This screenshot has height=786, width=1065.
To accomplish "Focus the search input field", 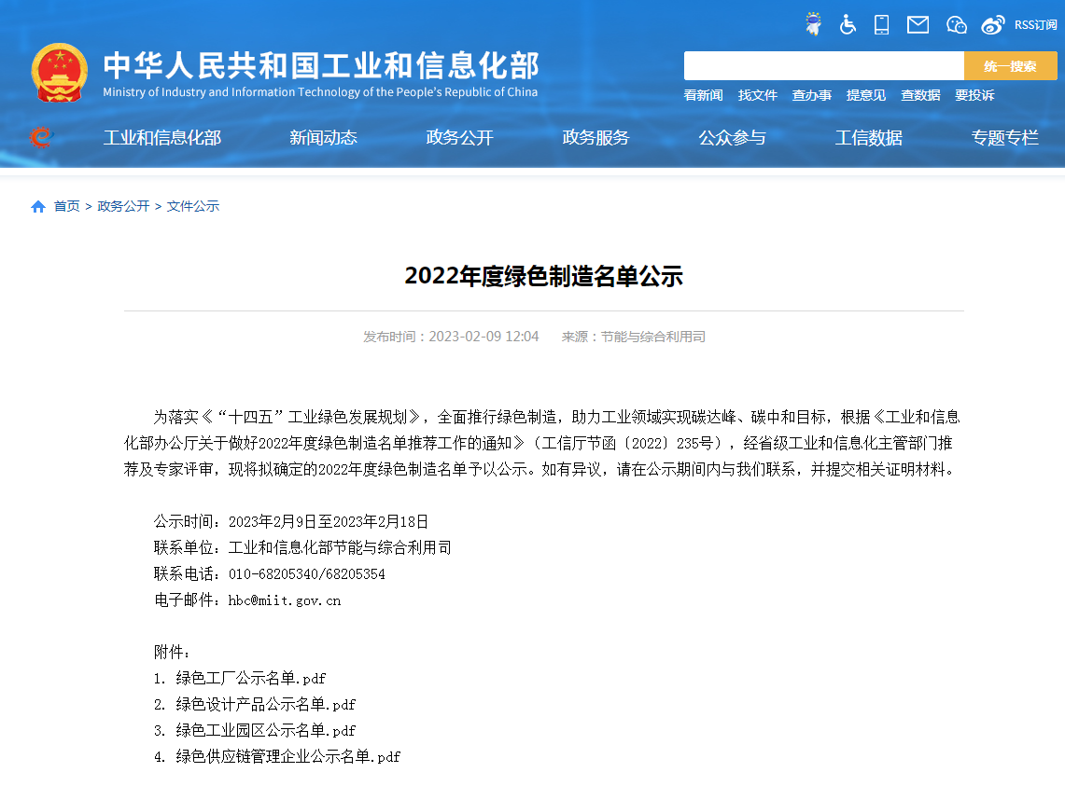I will [x=824, y=66].
